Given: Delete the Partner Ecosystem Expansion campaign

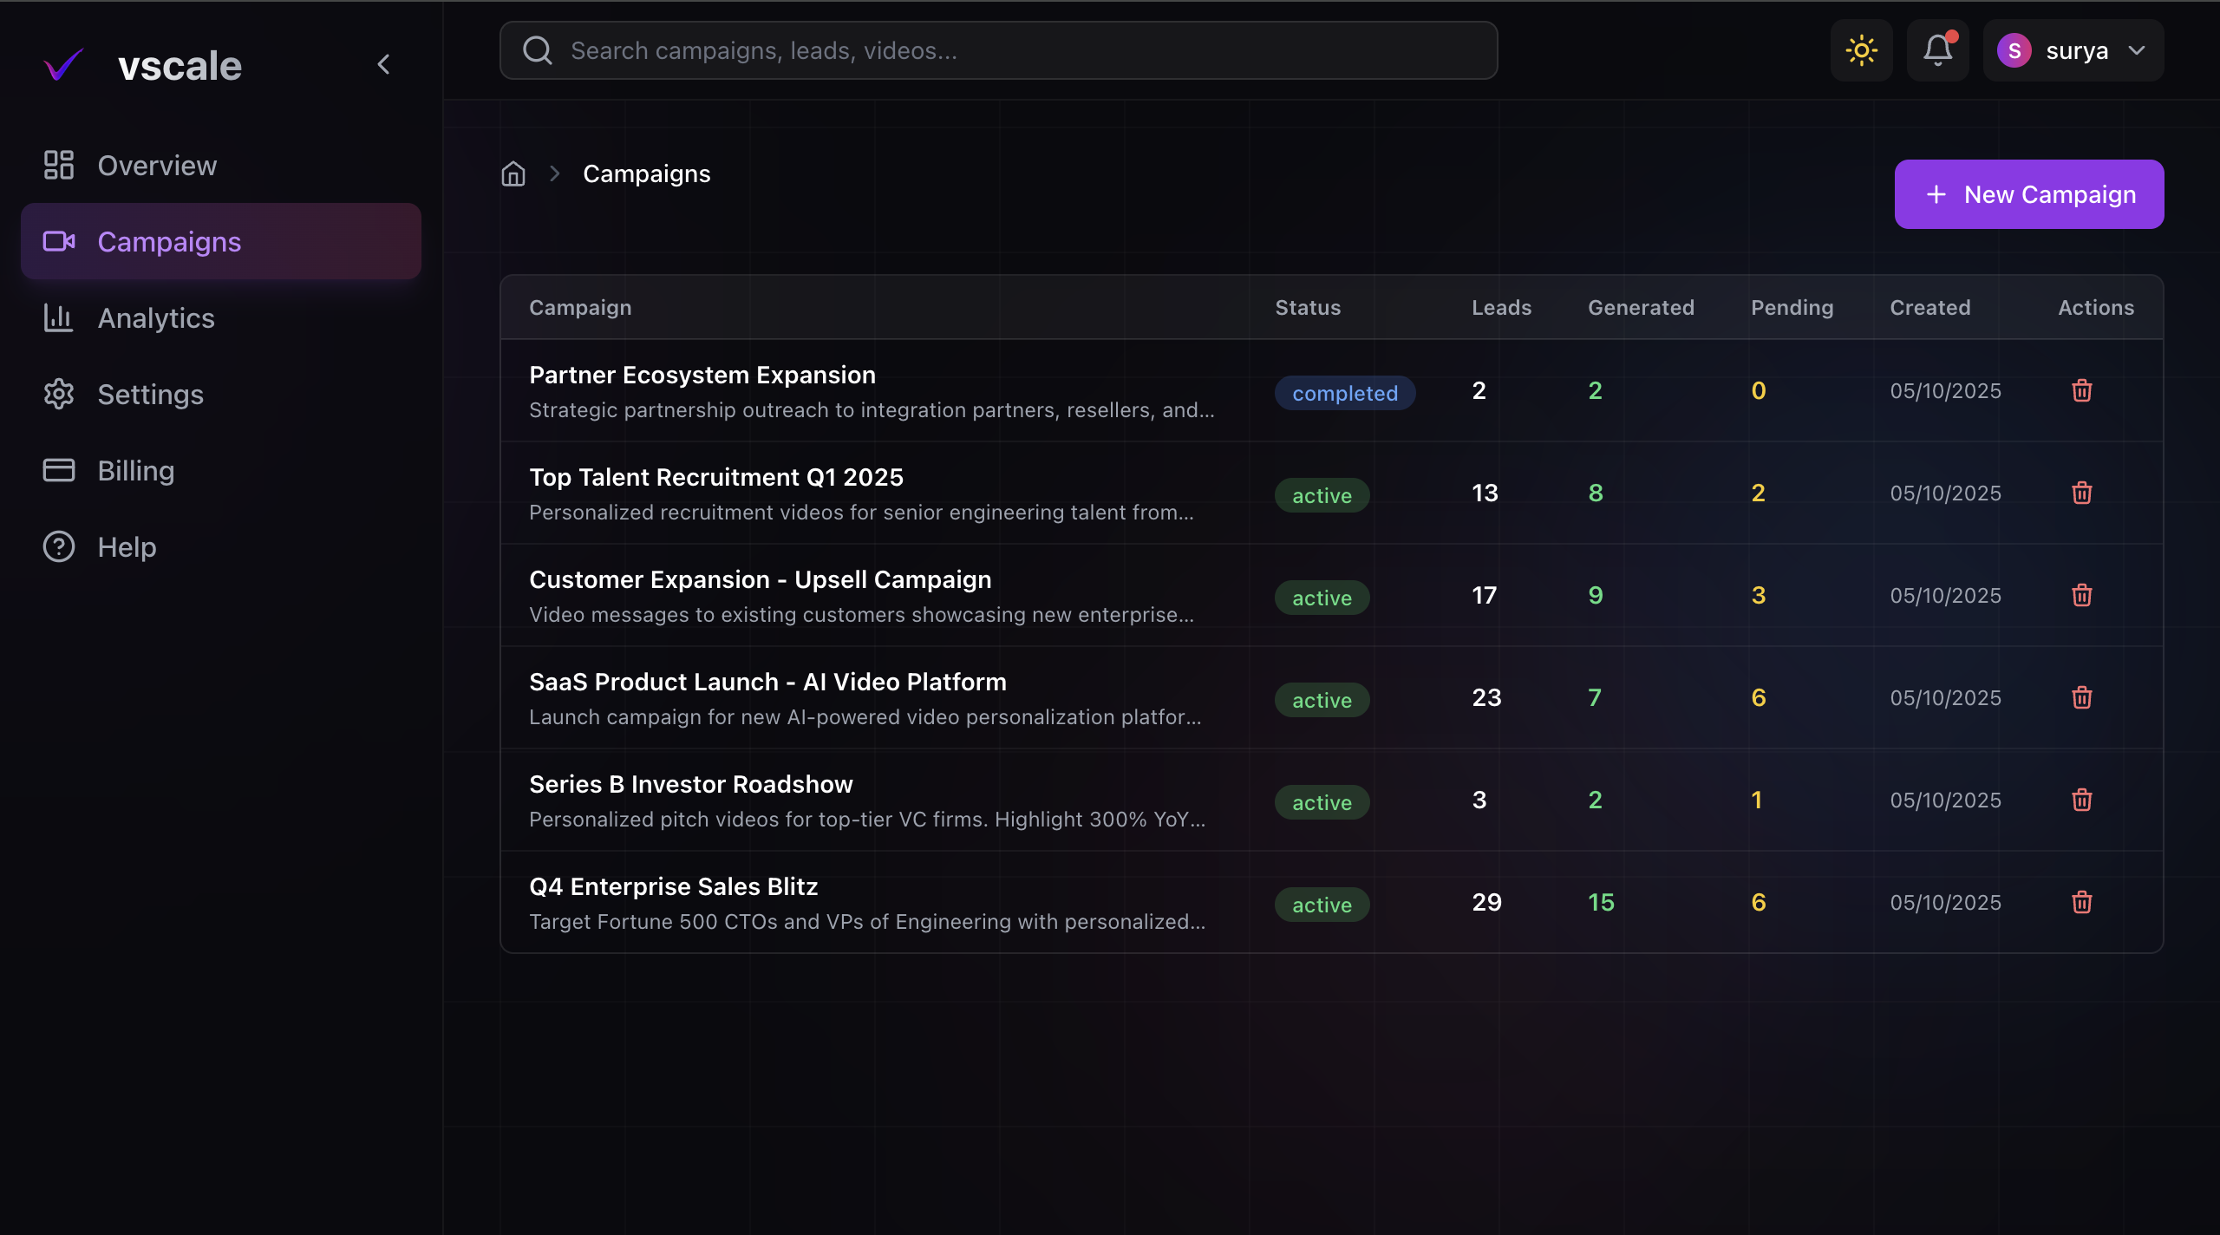Looking at the screenshot, I should (2082, 391).
